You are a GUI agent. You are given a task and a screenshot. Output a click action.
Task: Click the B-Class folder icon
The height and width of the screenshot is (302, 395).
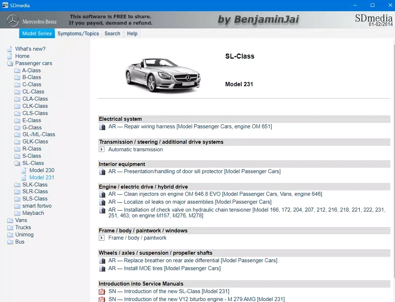[x=17, y=78]
